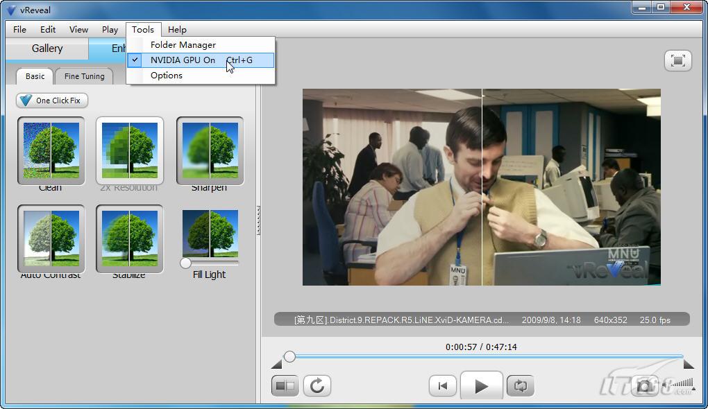Adjust the Fill Light slider handle
Viewport: 708px width, 409px height.
pos(185,263)
